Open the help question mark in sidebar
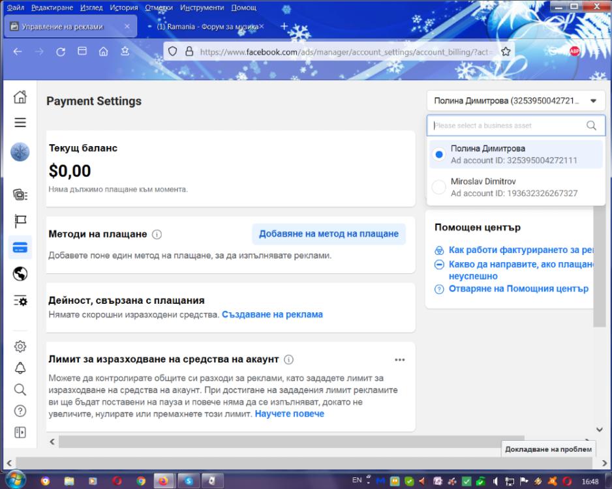 coord(20,411)
